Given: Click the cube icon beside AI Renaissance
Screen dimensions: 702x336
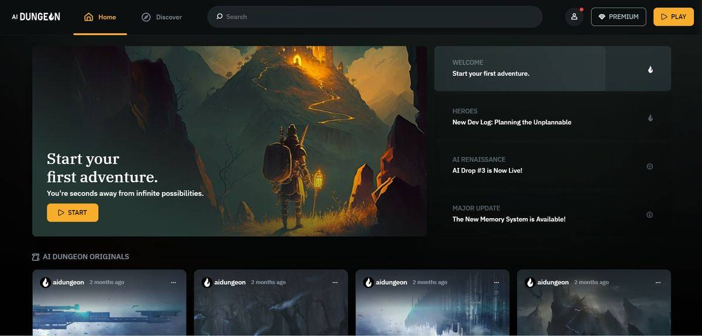Looking at the screenshot, I should click(x=649, y=166).
